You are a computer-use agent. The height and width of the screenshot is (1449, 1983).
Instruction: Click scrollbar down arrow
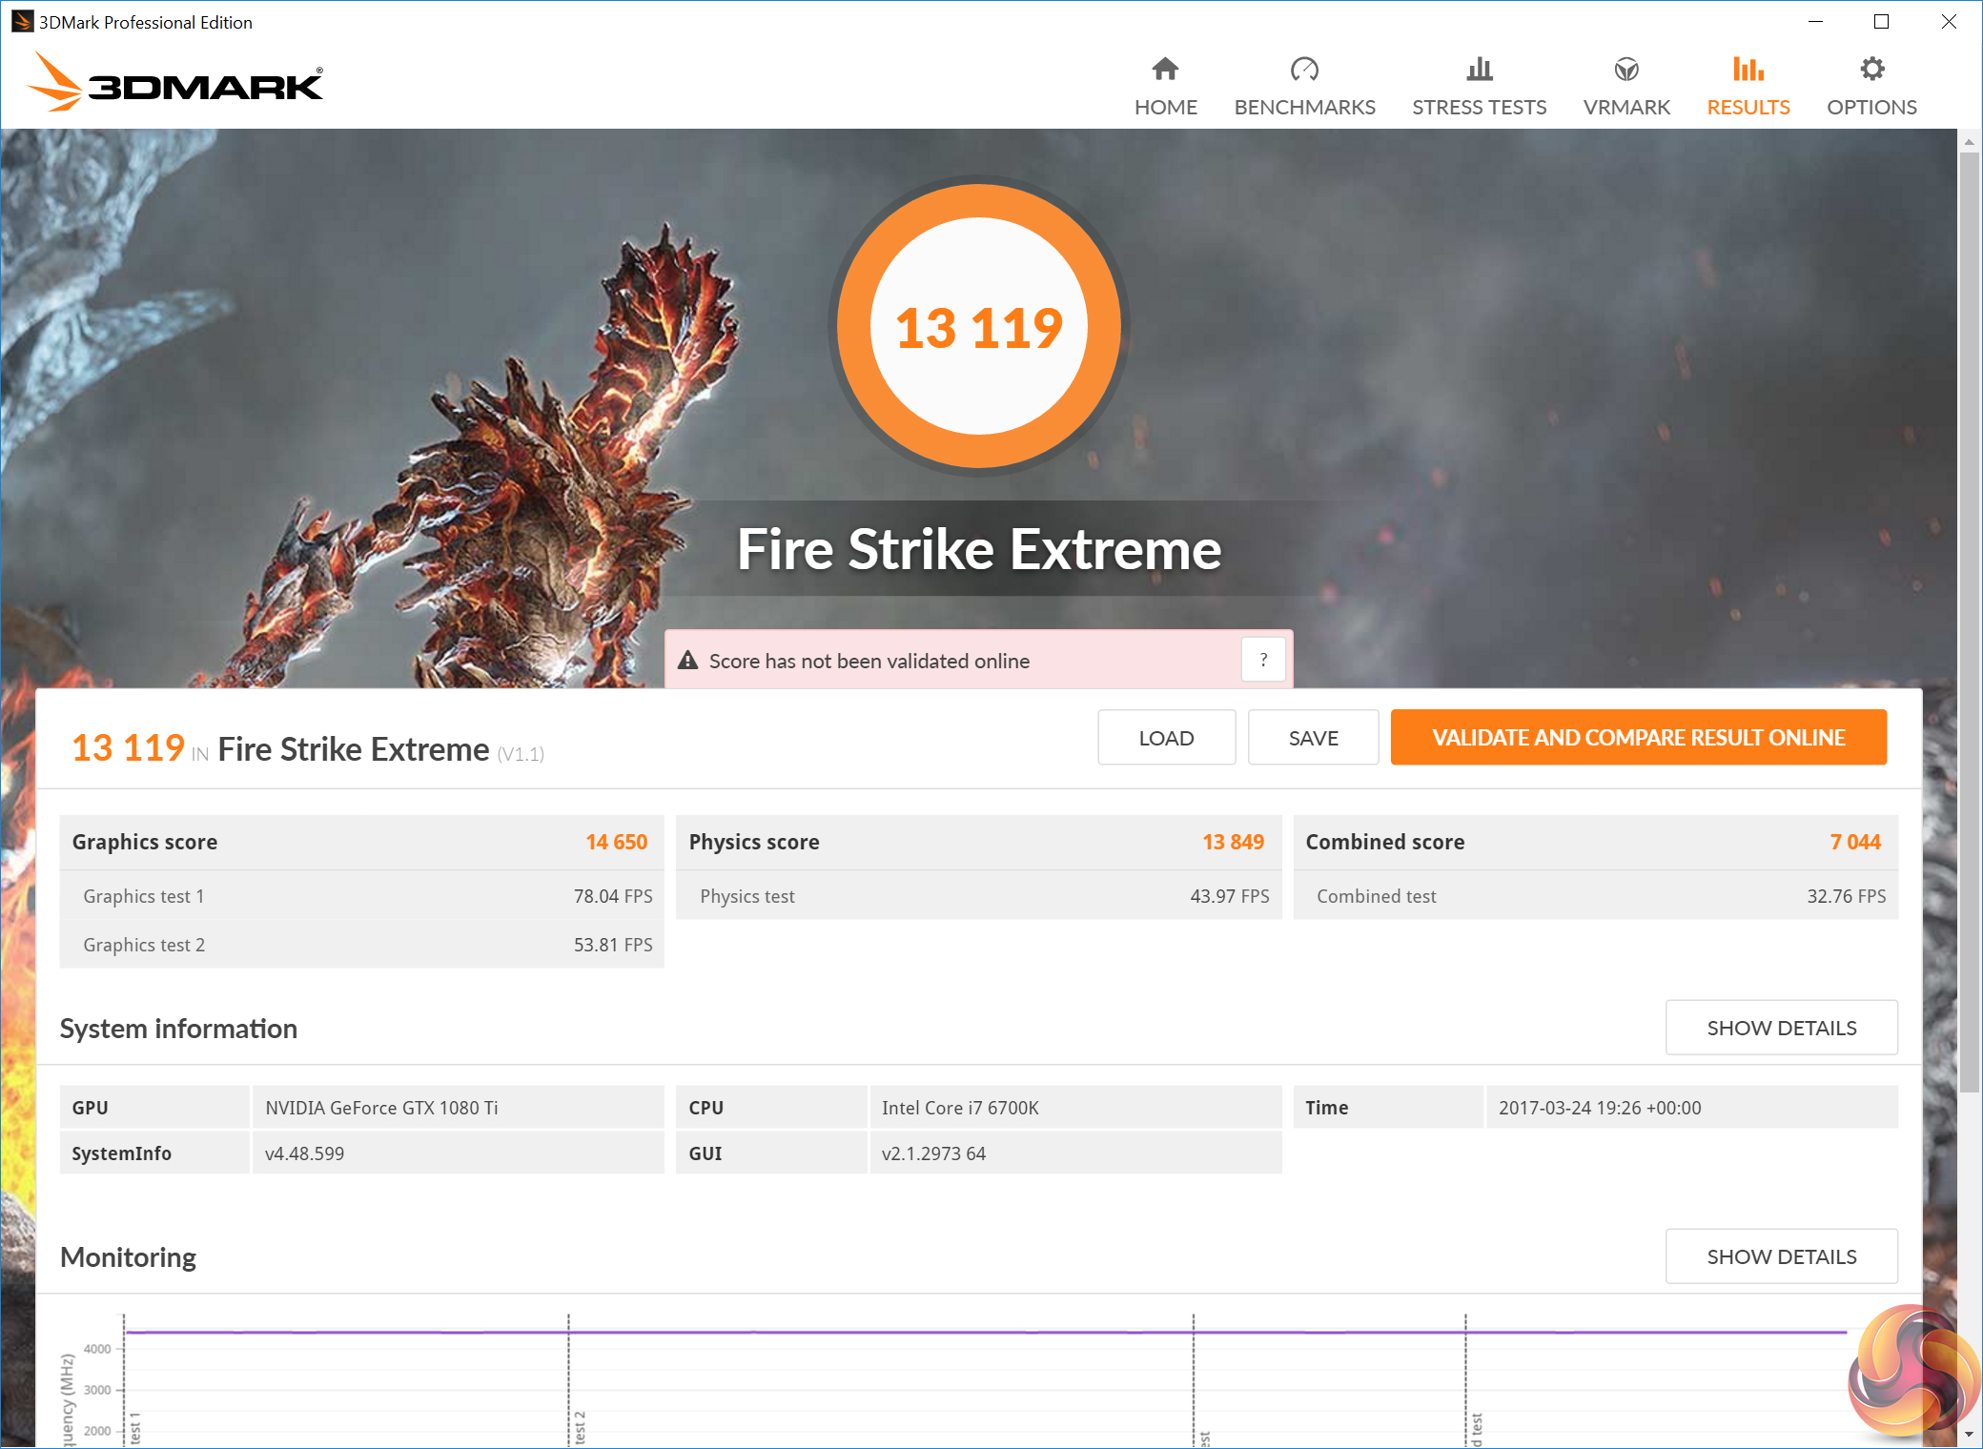point(1969,1434)
